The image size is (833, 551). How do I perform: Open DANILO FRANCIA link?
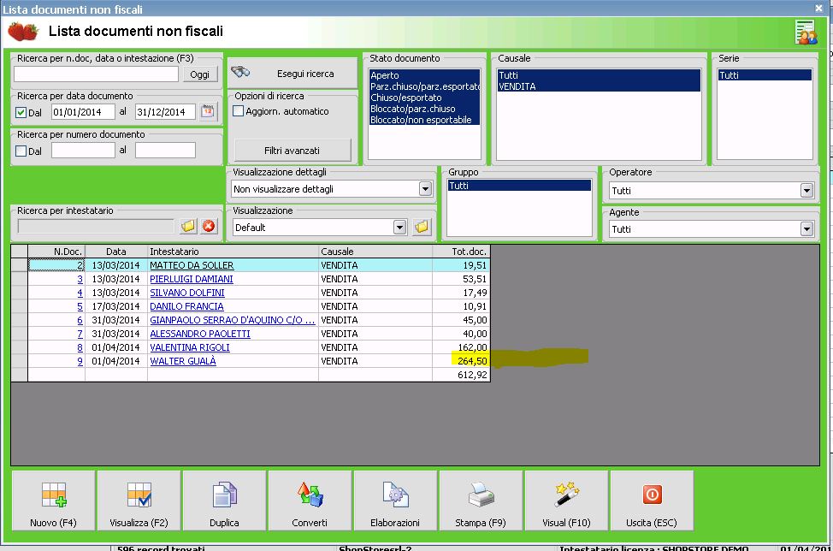tap(186, 306)
